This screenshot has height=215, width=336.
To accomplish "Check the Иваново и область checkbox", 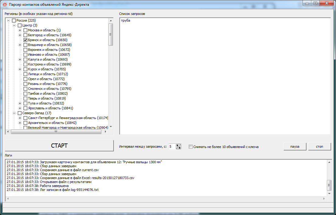I will [25, 55].
